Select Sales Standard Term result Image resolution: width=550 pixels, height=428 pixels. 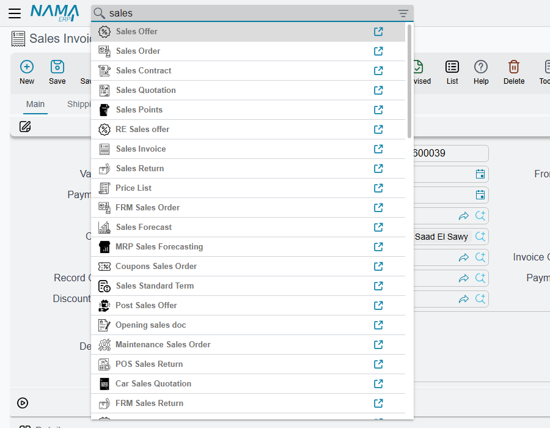point(248,286)
